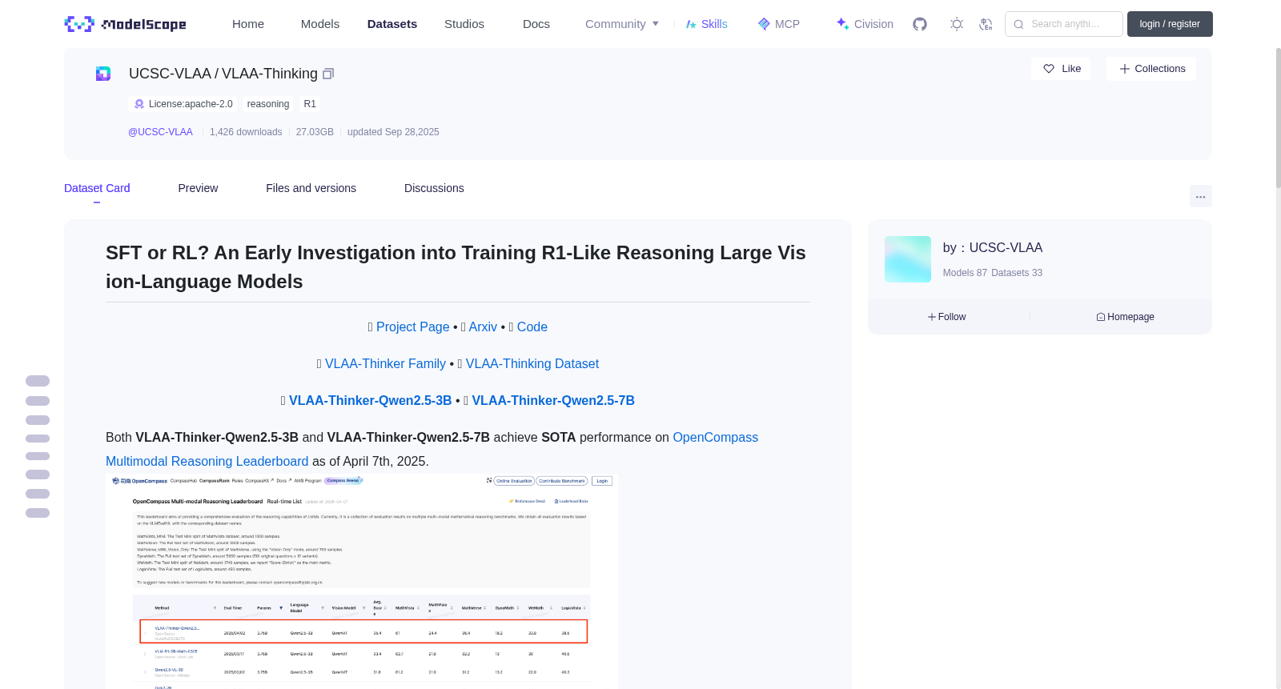Image resolution: width=1281 pixels, height=689 pixels.
Task: Open the GitHub icon link
Action: pyautogui.click(x=920, y=24)
